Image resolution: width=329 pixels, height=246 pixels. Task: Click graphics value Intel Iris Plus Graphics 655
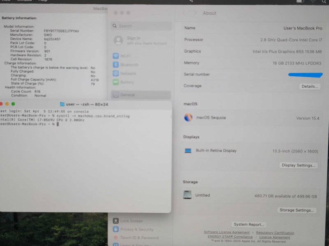click(x=287, y=52)
